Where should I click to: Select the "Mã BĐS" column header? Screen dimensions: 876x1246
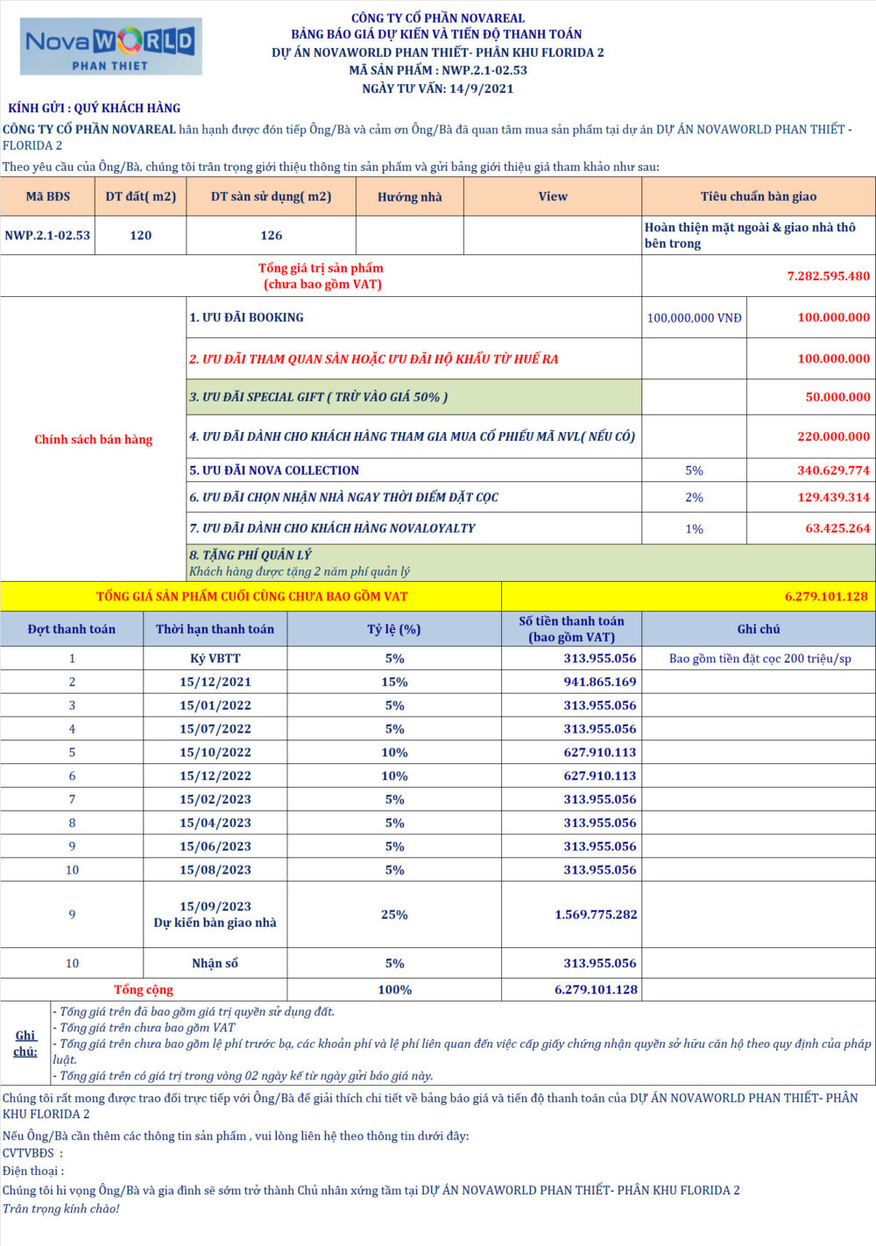[47, 197]
